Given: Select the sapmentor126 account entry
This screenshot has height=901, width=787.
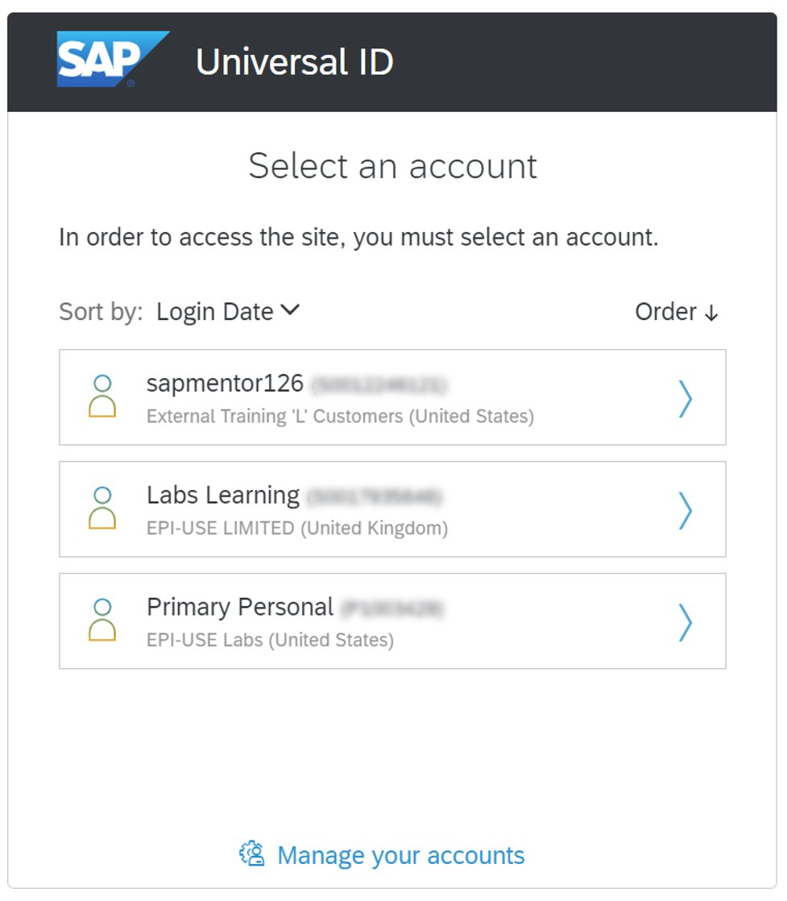Looking at the screenshot, I should click(392, 397).
